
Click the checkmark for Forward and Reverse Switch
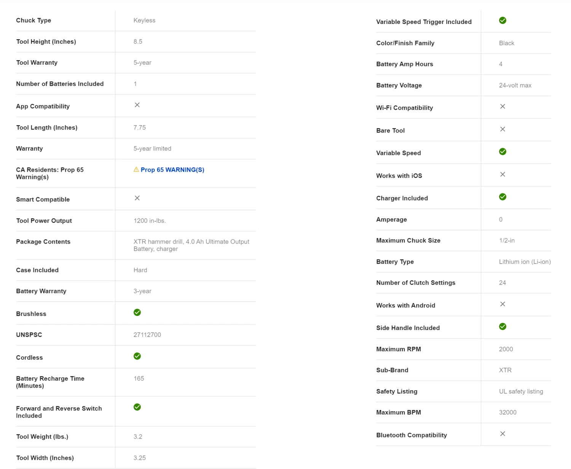(x=137, y=407)
